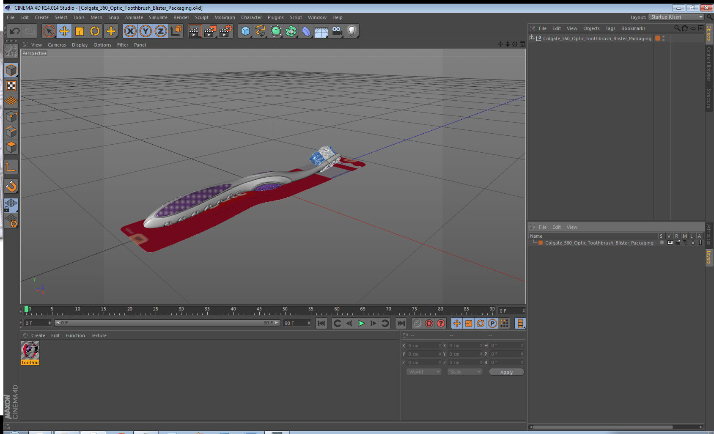Toggle snapping magnet icon
Image resolution: width=714 pixels, height=434 pixels.
(x=11, y=186)
